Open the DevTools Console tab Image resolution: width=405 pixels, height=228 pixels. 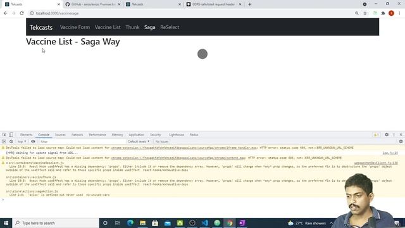44,135
